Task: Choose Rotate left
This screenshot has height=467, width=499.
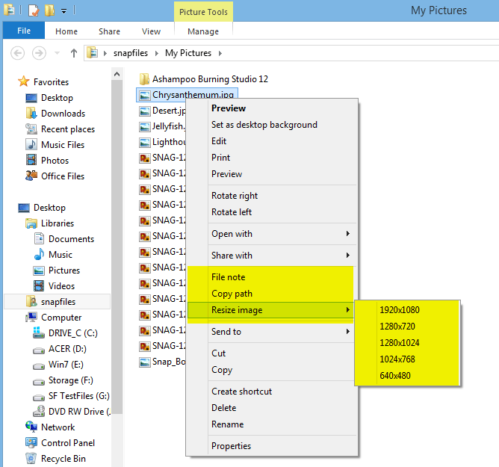Action: click(232, 212)
